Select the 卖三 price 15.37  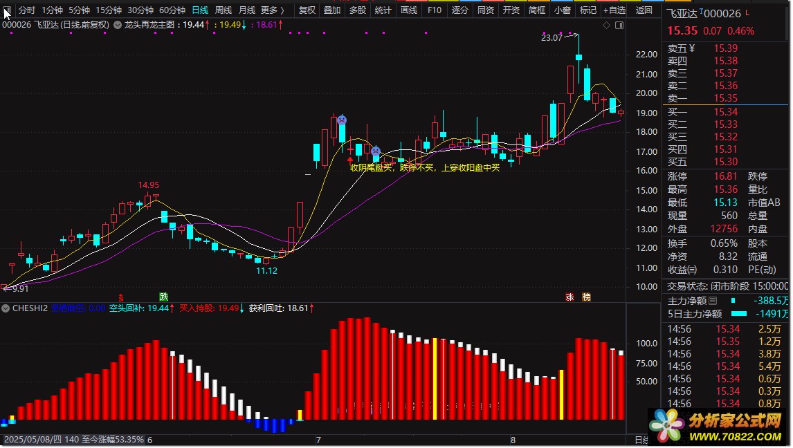726,74
